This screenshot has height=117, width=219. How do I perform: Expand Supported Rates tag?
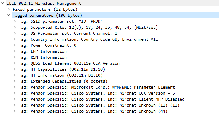[14, 27]
